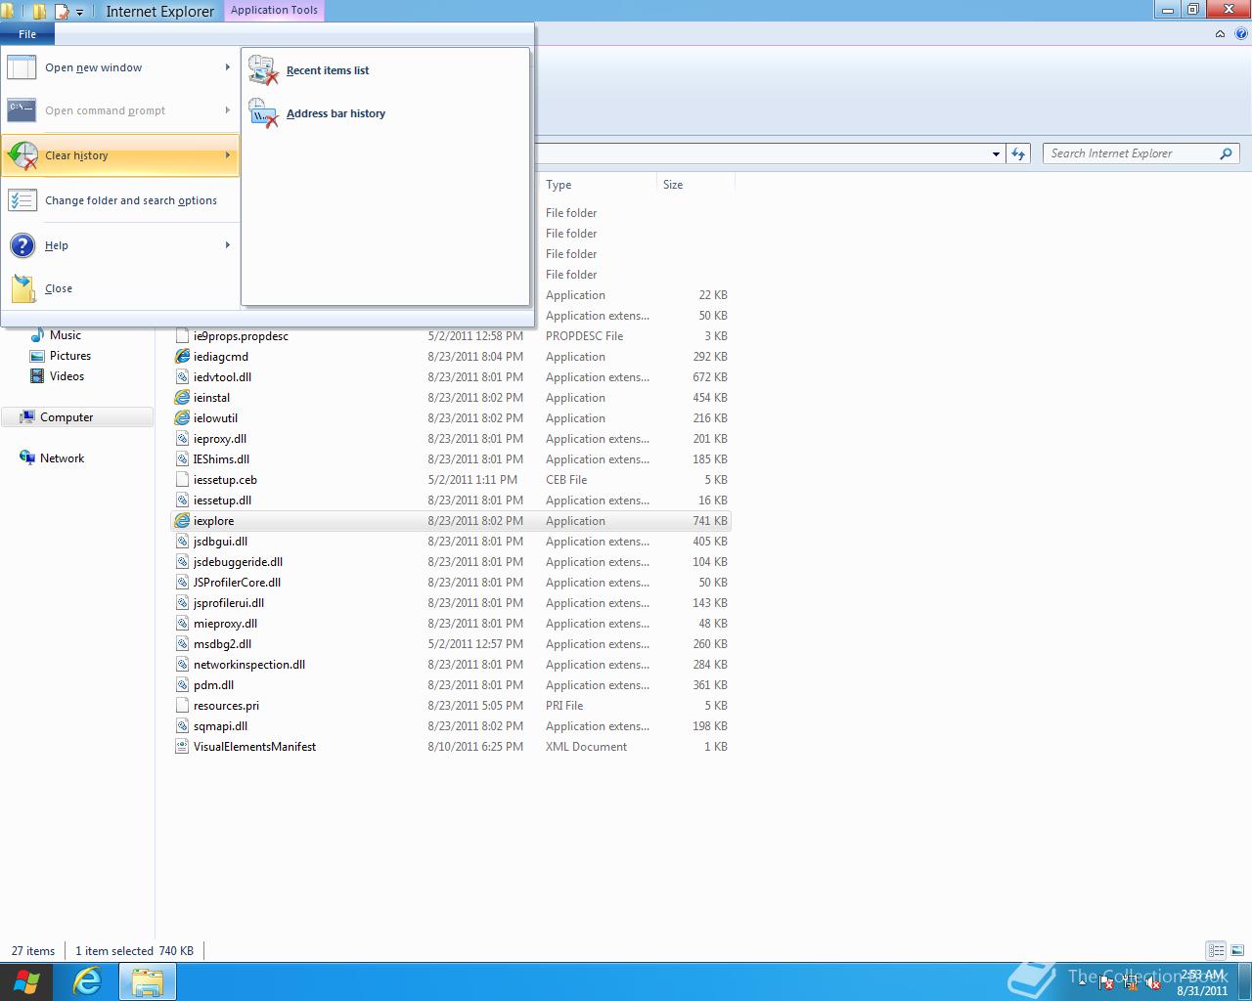Select the ieproxy.dll file icon
The height and width of the screenshot is (1001, 1252).
pyautogui.click(x=182, y=439)
